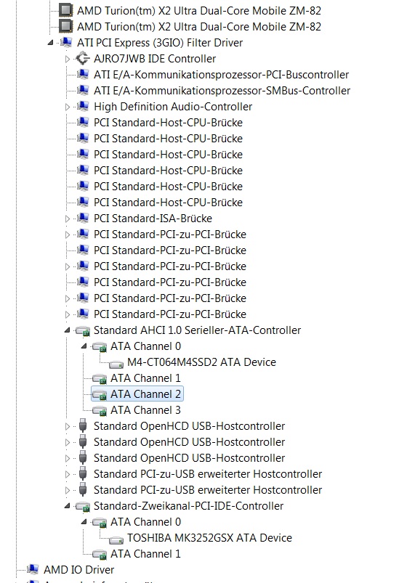Click the AJRO7JWB IDE Controller device icon
399x583 pixels.
click(x=83, y=58)
